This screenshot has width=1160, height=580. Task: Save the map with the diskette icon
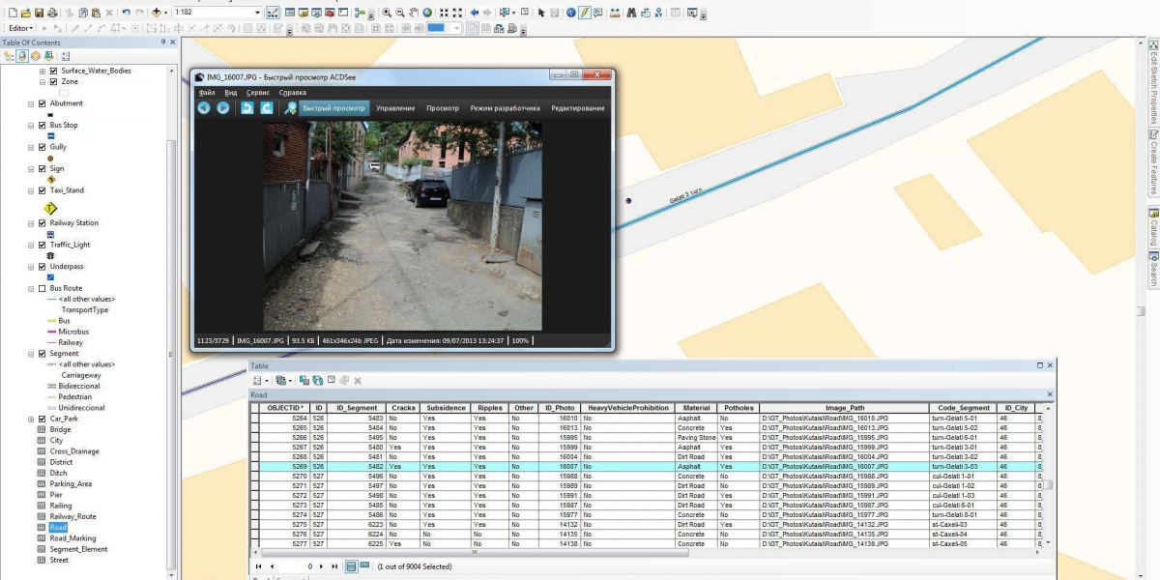click(x=39, y=13)
